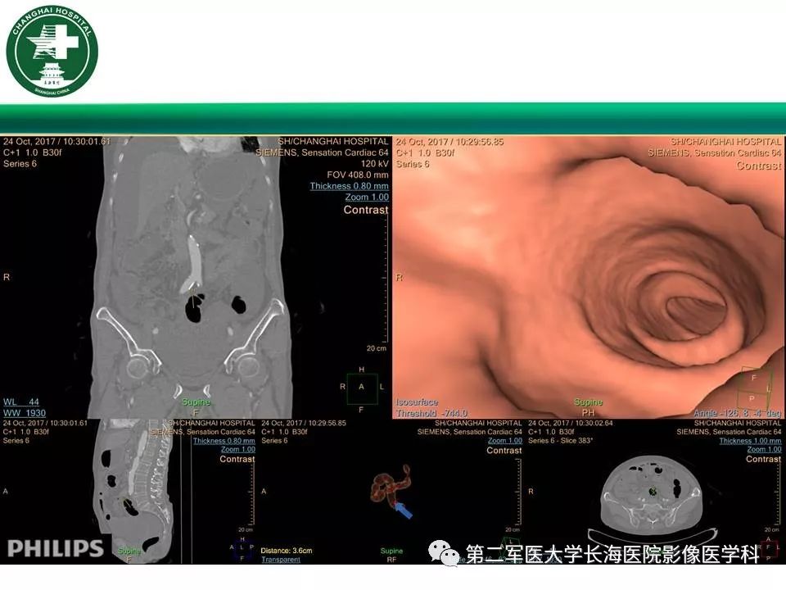Open Thickness 1.00 mm in axial view
The image size is (786, 590).
click(x=750, y=441)
